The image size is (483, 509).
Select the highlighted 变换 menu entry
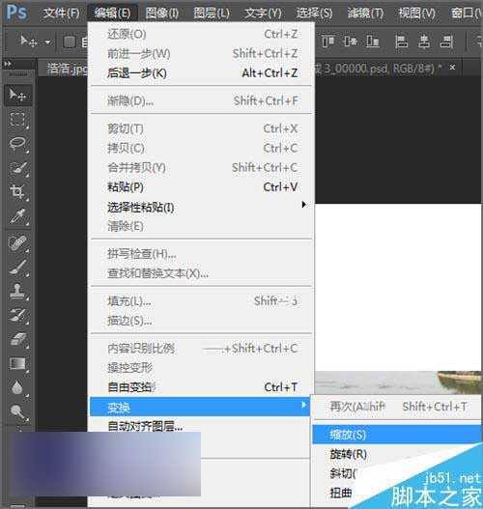[x=200, y=407]
